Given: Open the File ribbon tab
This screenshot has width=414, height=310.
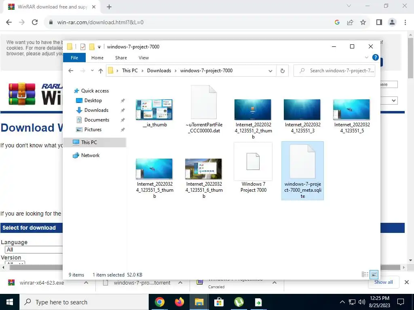Looking at the screenshot, I should click(x=74, y=58).
